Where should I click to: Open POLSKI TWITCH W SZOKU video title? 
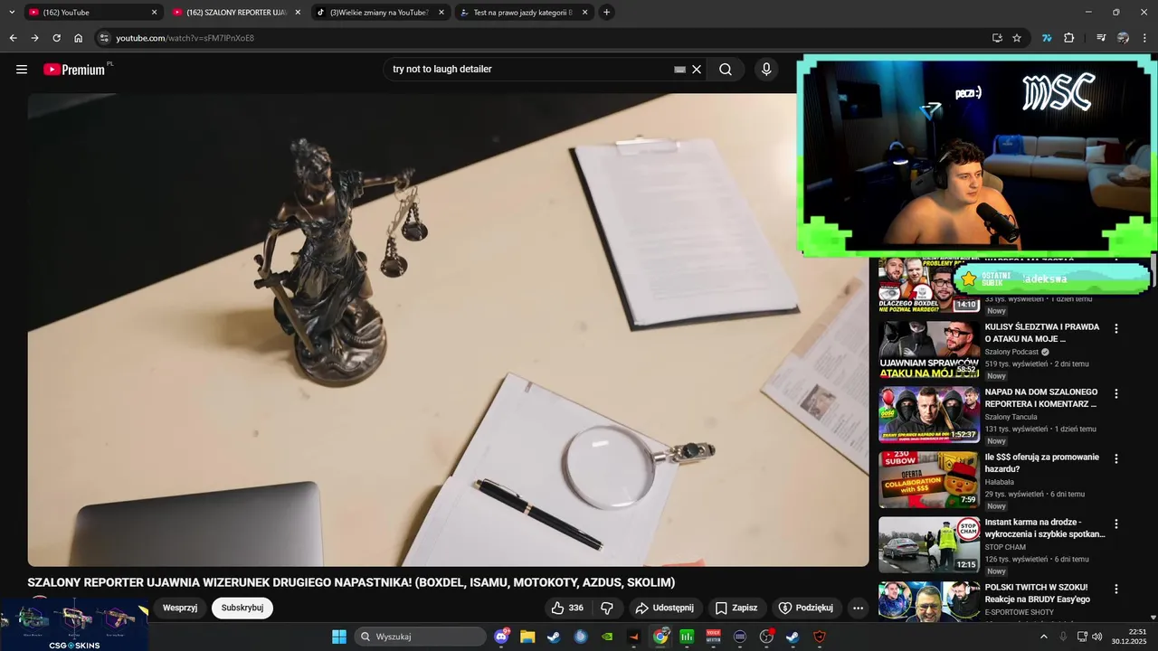pos(1038,593)
